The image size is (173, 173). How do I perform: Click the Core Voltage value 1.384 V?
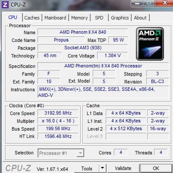[113, 55]
